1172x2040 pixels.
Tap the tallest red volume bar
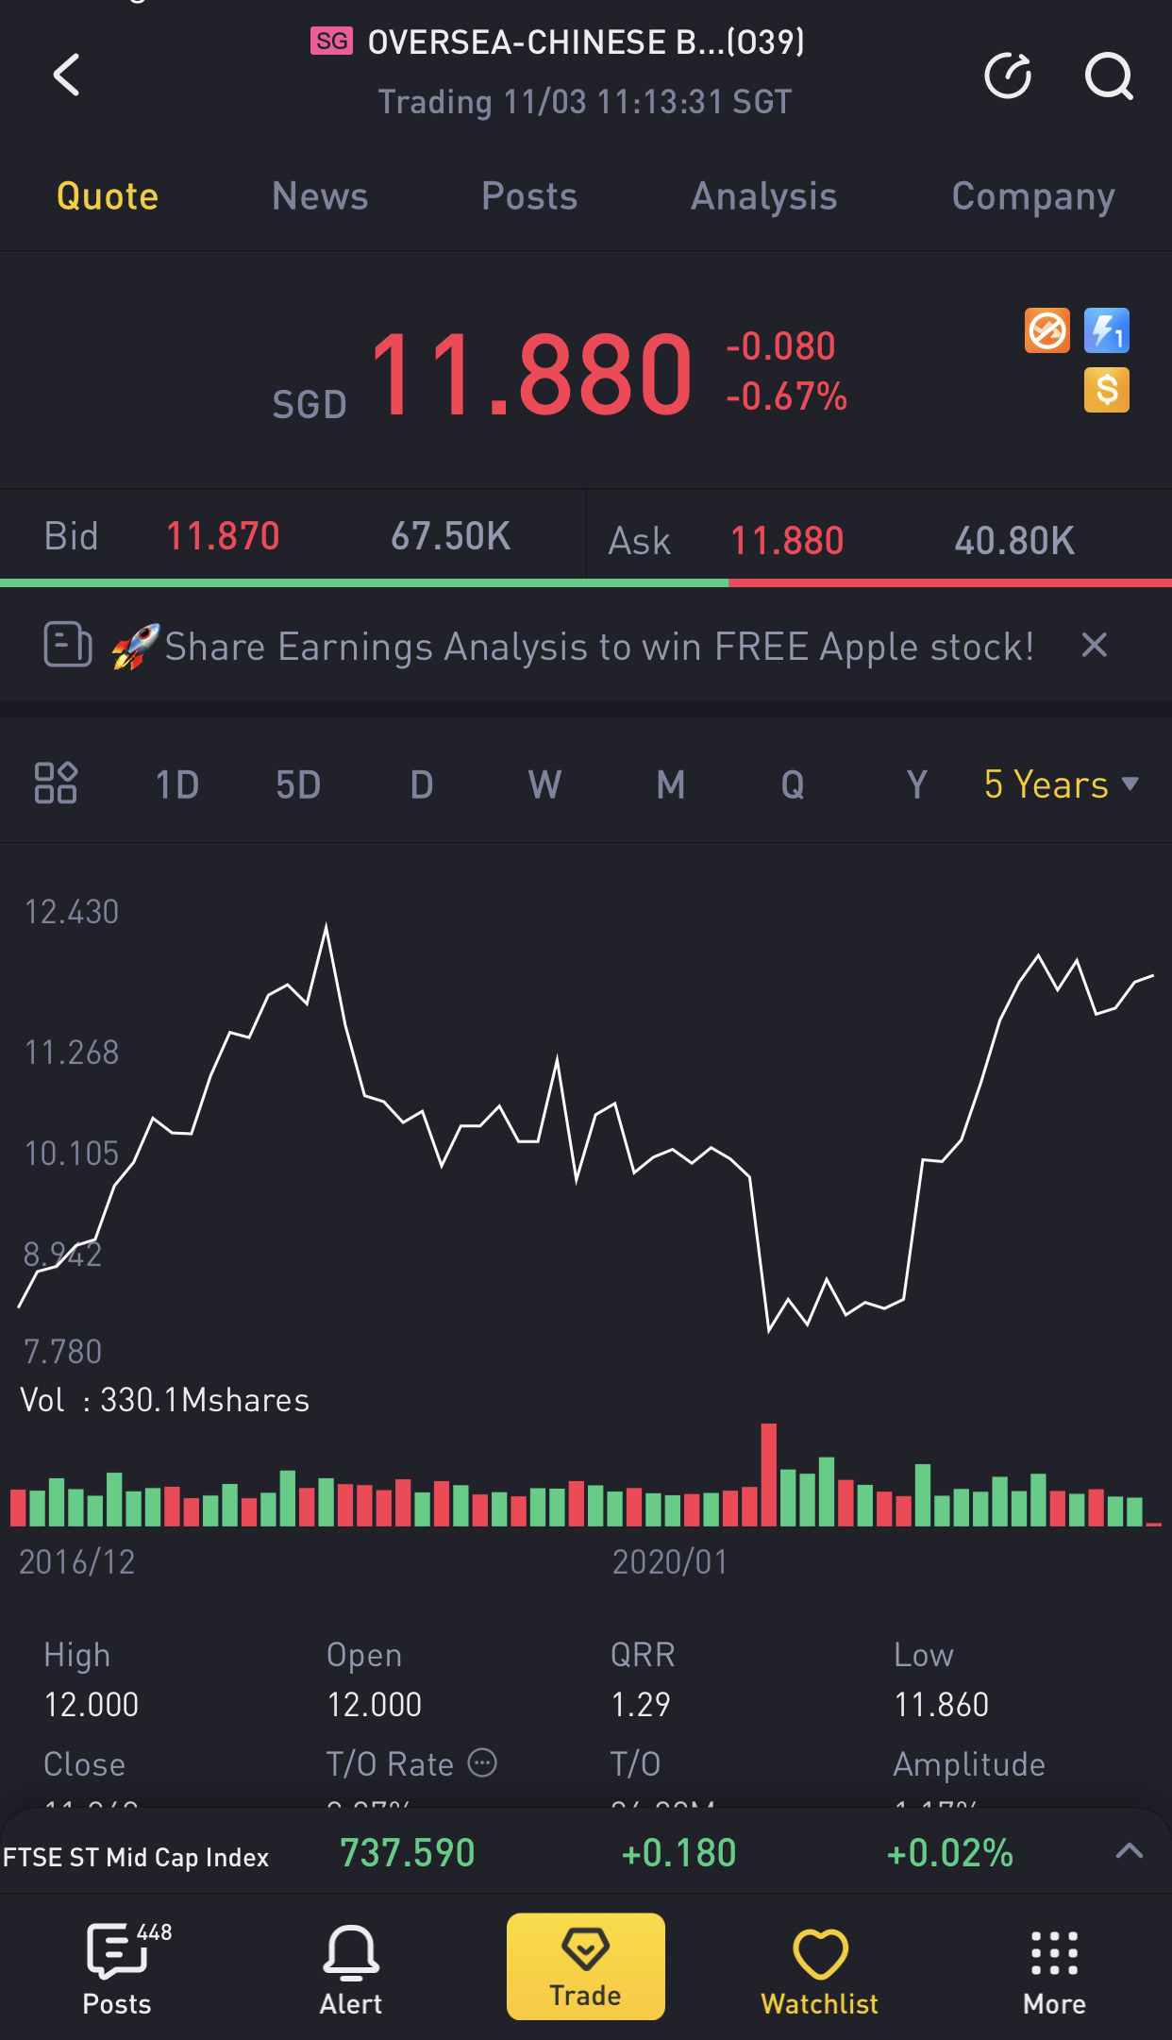pyautogui.click(x=769, y=1475)
